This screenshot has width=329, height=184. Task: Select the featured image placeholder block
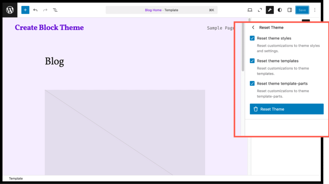125,132
